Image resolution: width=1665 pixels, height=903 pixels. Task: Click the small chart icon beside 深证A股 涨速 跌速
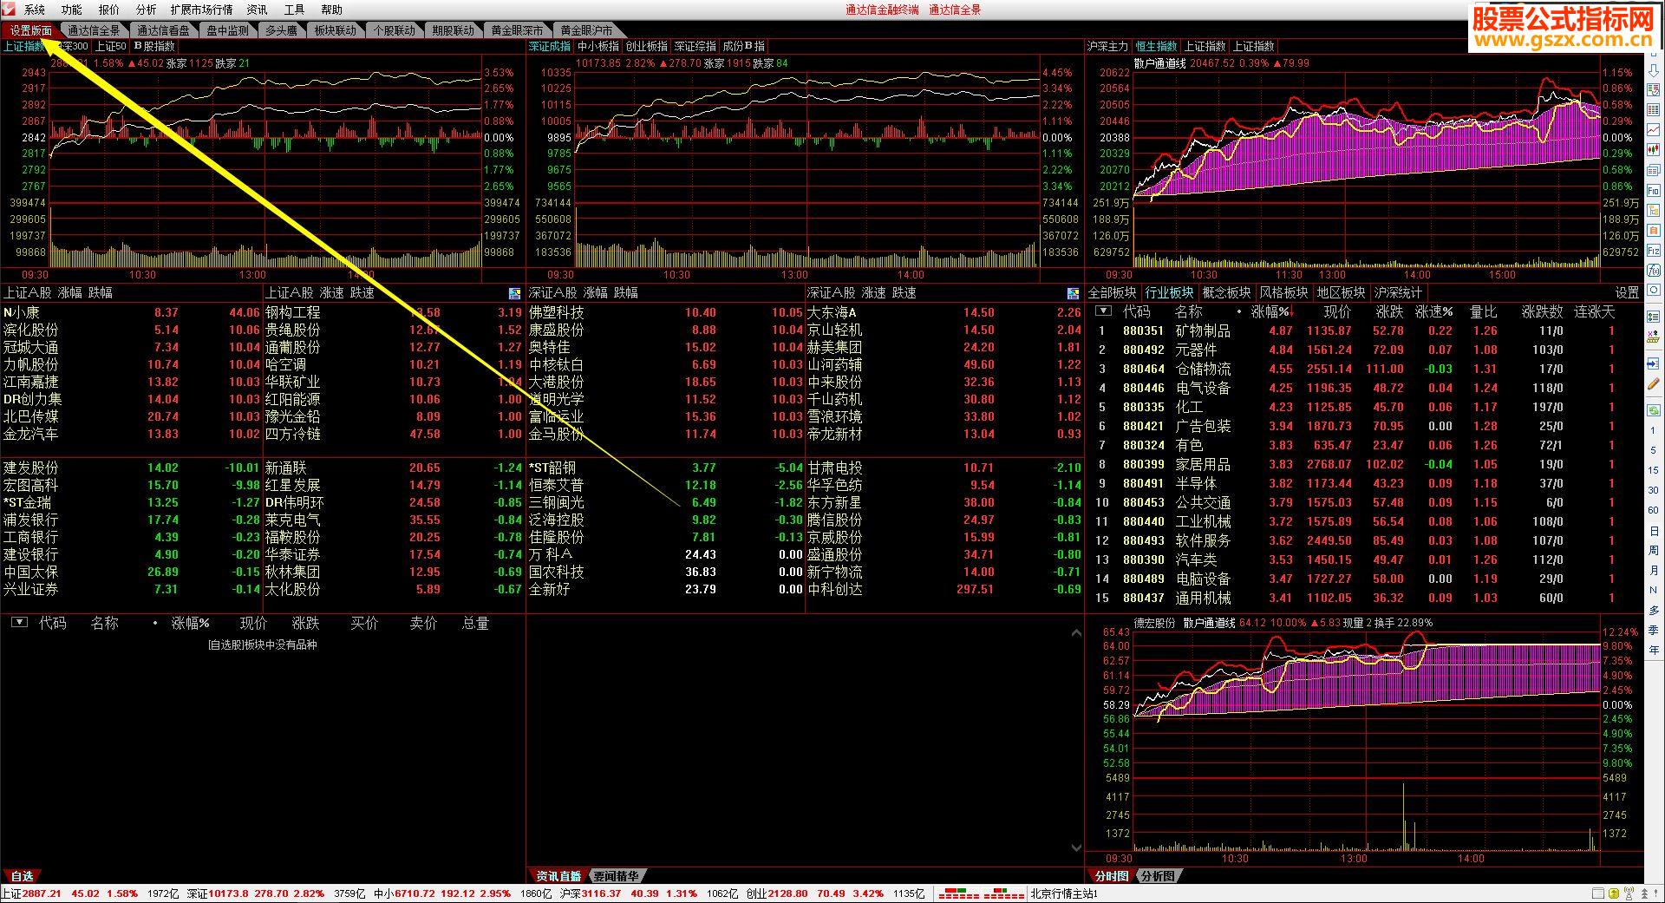click(1074, 293)
